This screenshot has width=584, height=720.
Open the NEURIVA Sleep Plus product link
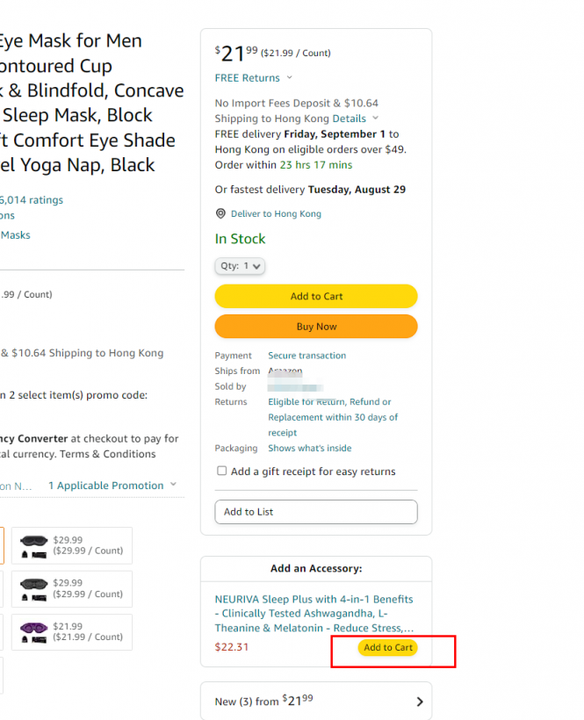[x=314, y=614]
